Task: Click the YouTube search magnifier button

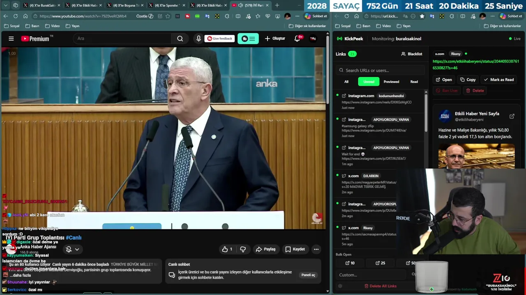Action: point(180,39)
